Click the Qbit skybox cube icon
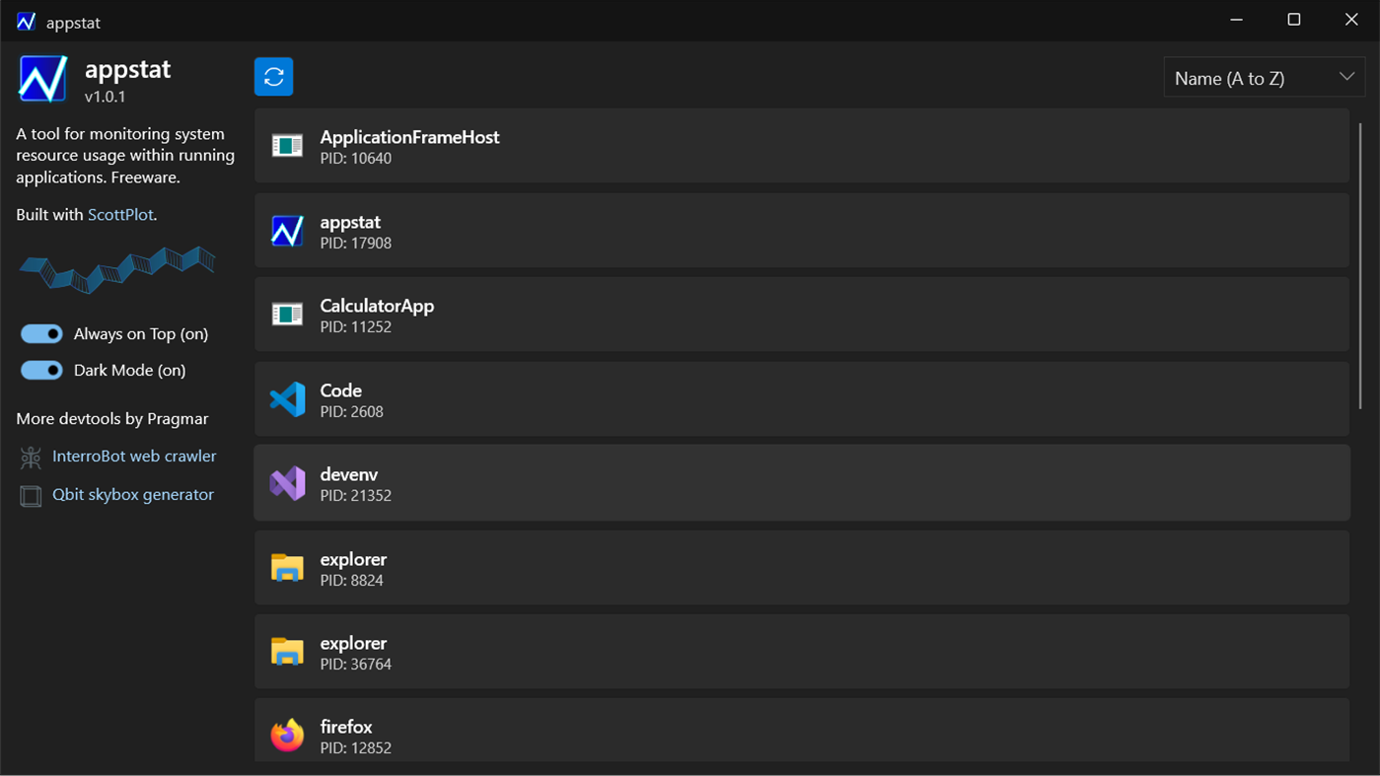 [x=31, y=495]
